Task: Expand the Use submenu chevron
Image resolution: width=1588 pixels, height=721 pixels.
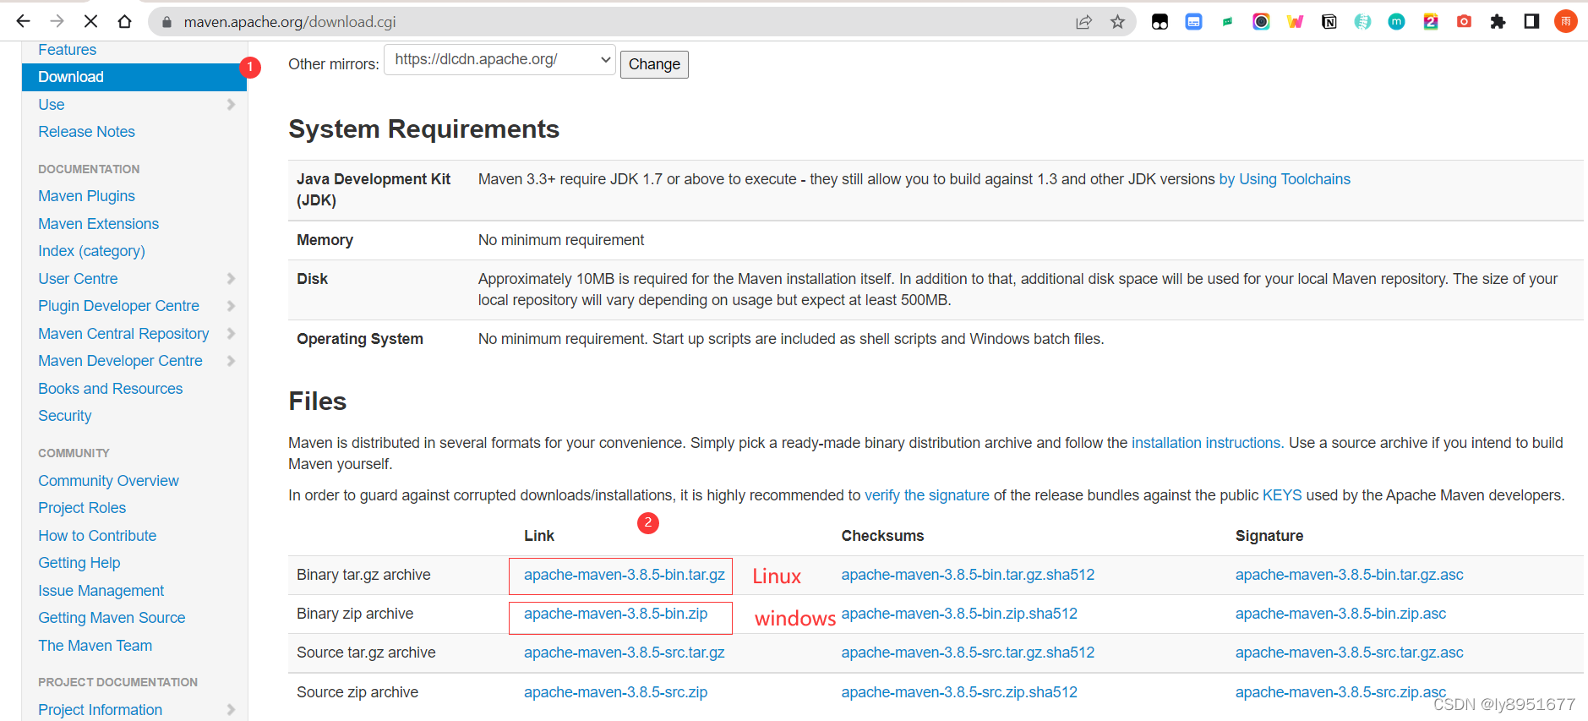Action: 231,105
